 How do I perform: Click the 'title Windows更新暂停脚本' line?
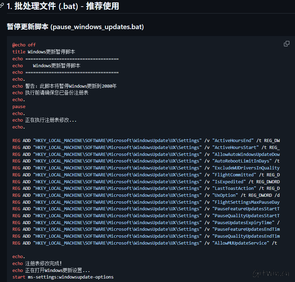pyautogui.click(x=44, y=52)
